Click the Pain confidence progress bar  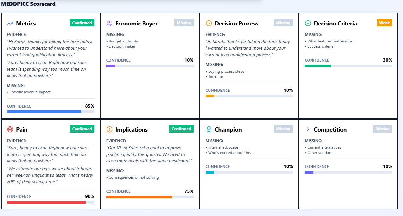click(x=51, y=202)
